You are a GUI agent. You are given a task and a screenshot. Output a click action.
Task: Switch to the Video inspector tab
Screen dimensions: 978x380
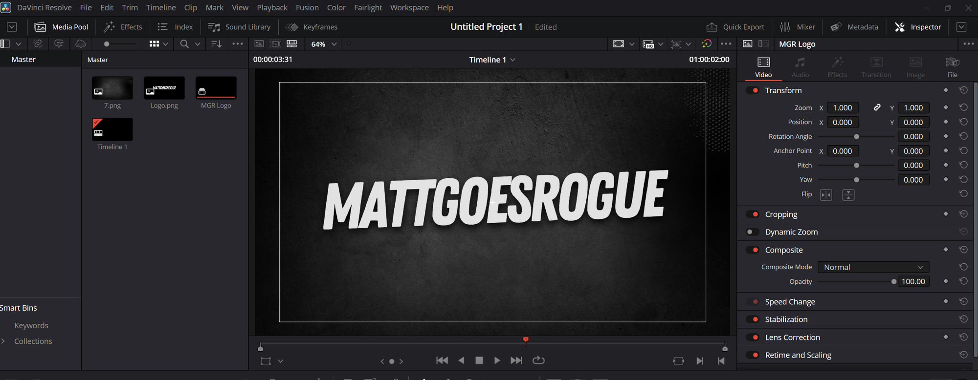[x=763, y=67]
